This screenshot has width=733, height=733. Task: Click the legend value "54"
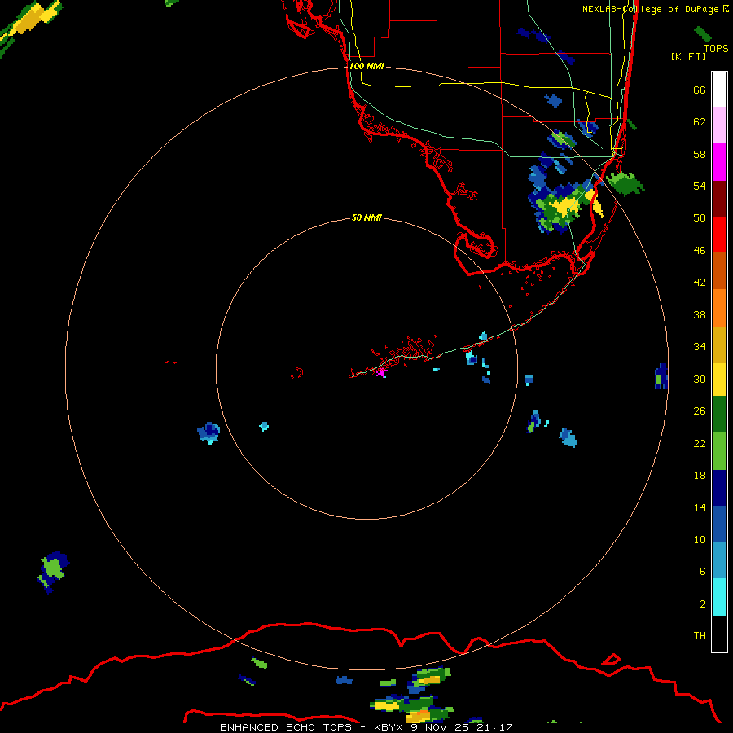pos(700,186)
